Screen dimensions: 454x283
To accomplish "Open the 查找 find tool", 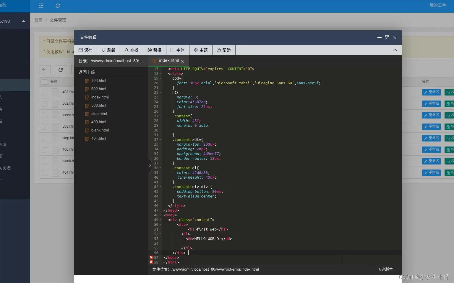I will [132, 50].
